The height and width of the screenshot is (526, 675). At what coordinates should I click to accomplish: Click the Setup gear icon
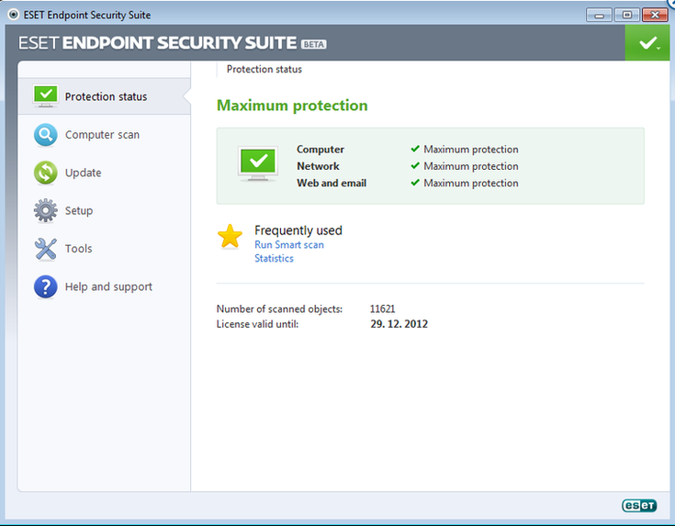[x=46, y=210]
